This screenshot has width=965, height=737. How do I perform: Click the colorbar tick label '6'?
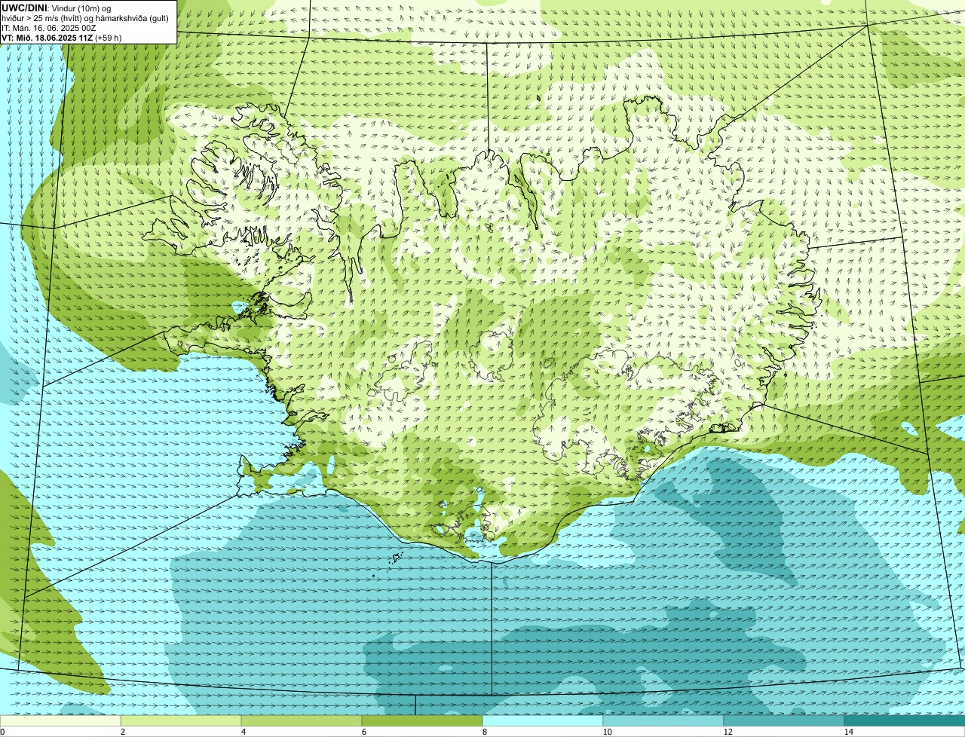(363, 732)
